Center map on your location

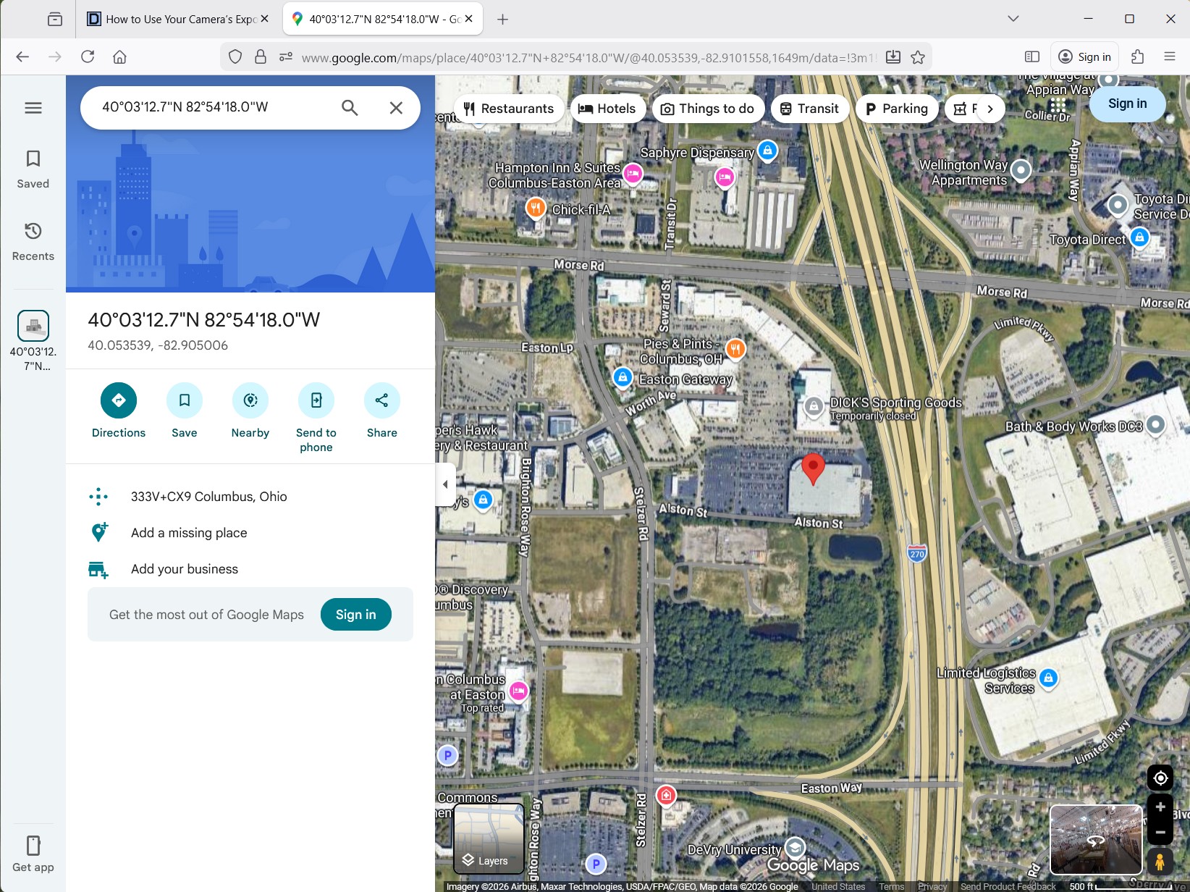1160,778
